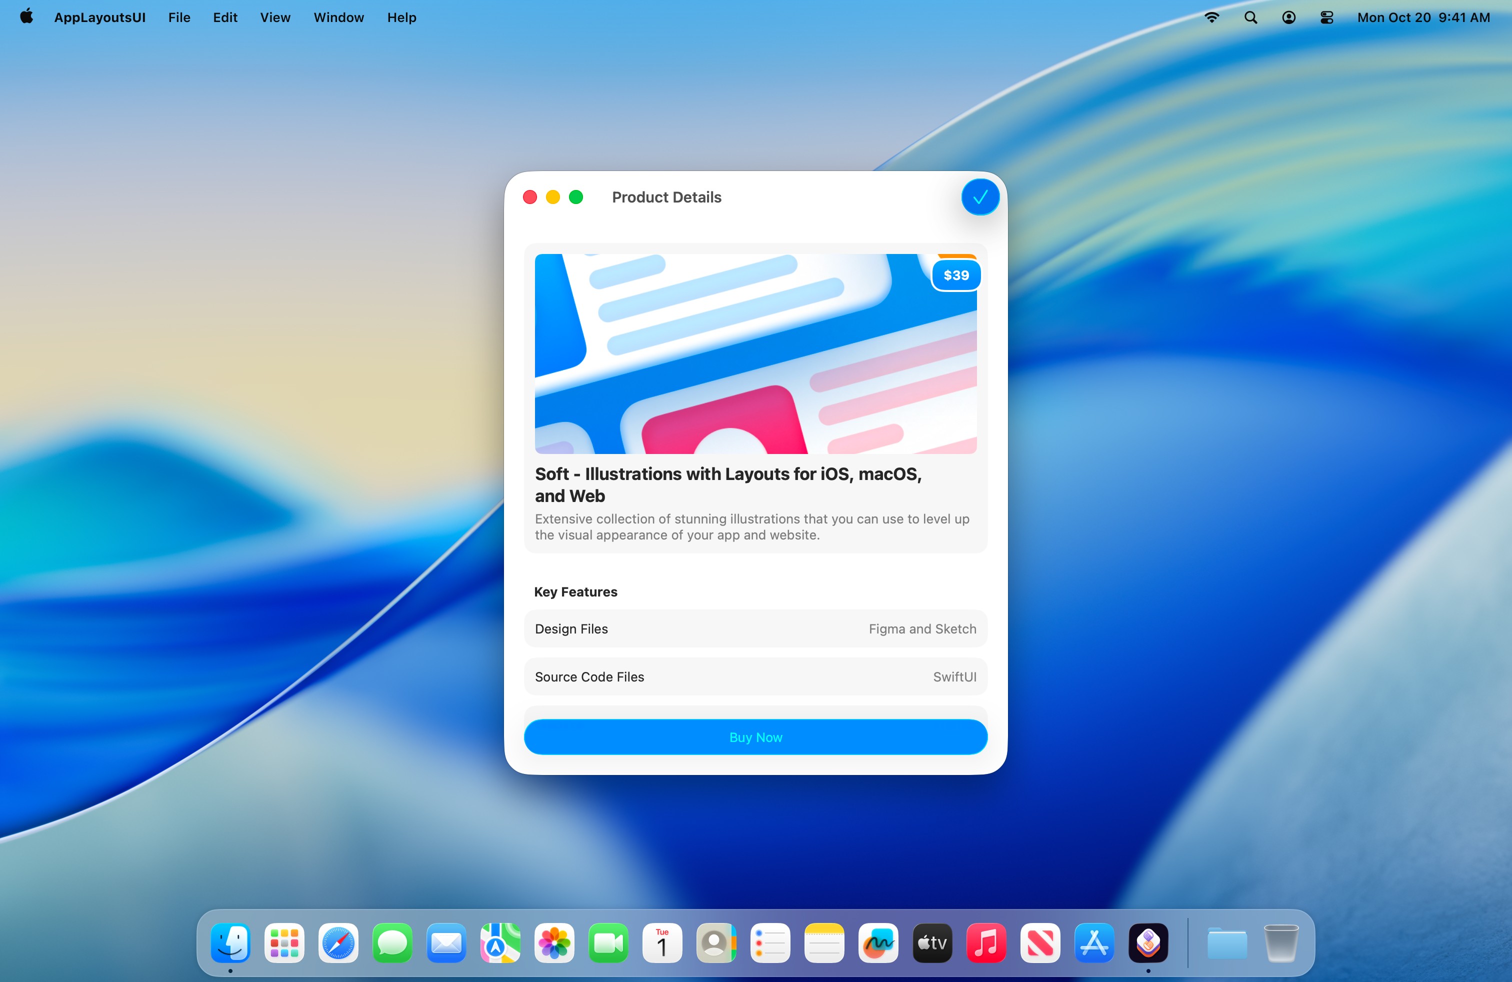Open Messages from the Dock

(x=392, y=942)
